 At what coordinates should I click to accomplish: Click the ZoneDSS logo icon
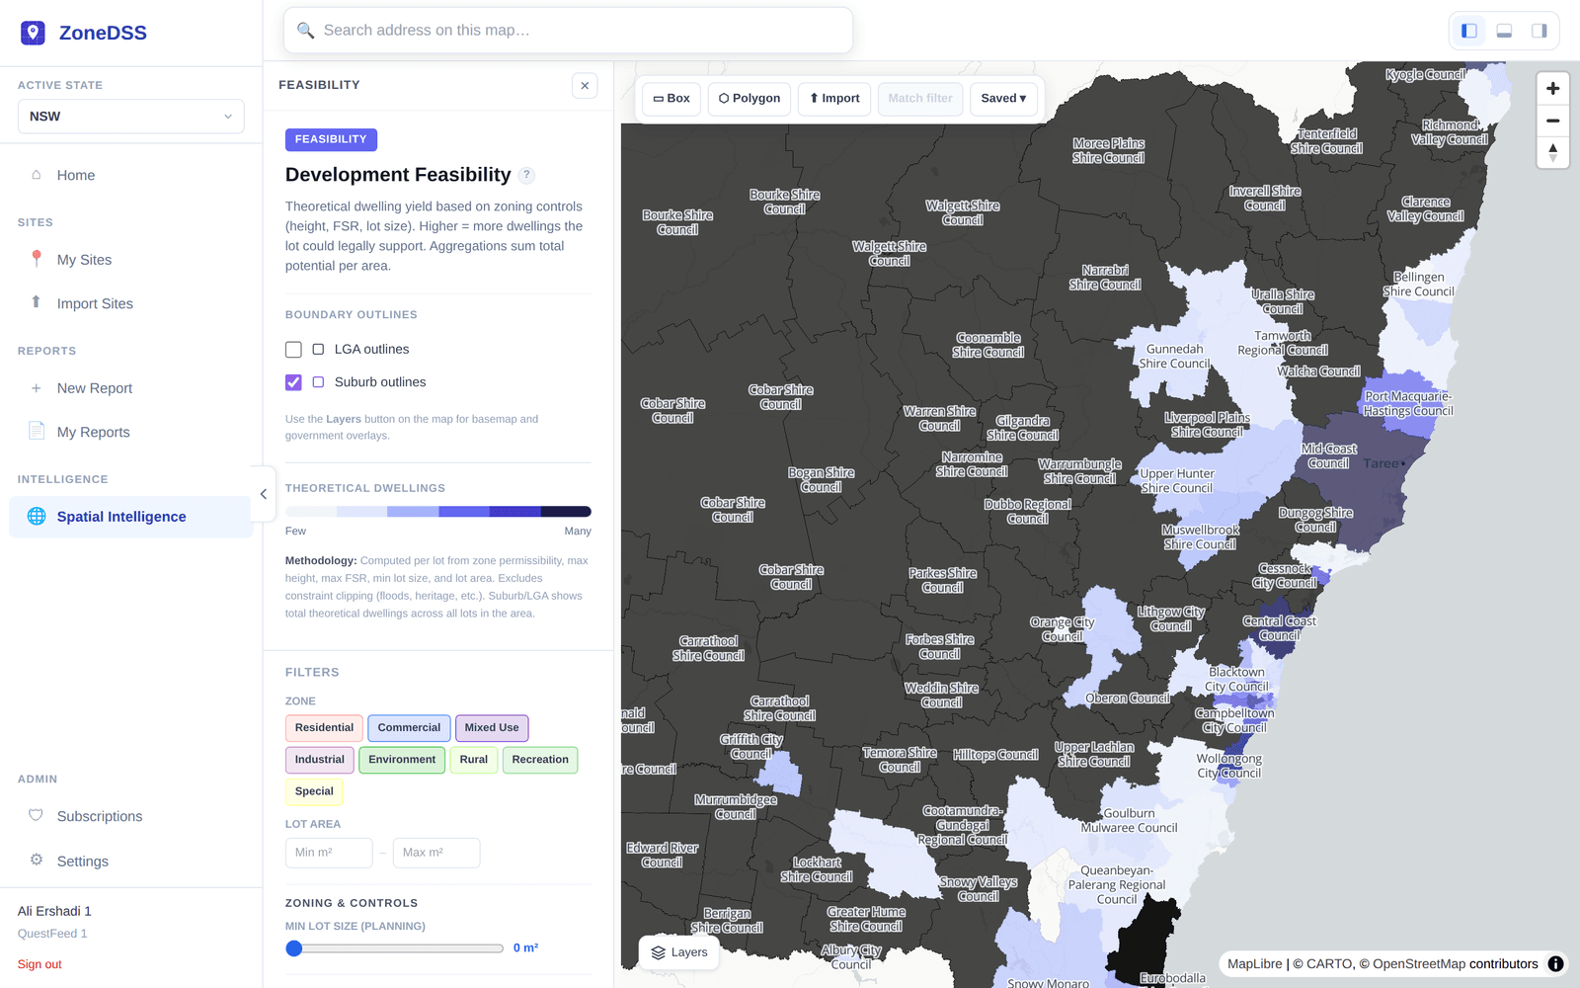coord(33,33)
